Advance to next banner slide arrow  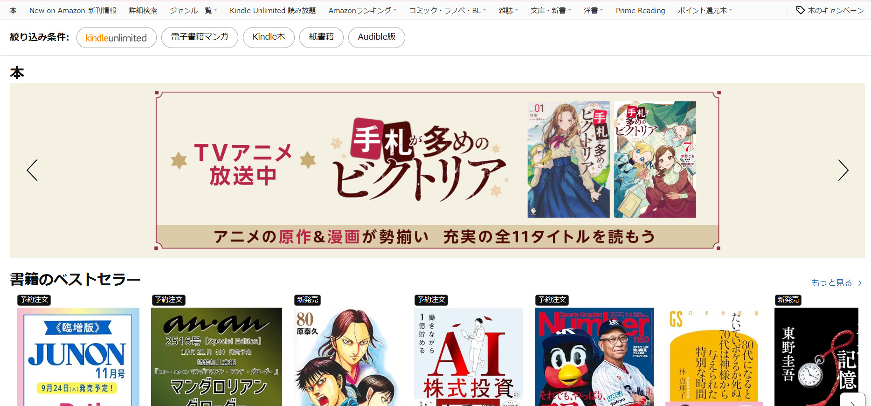point(843,170)
